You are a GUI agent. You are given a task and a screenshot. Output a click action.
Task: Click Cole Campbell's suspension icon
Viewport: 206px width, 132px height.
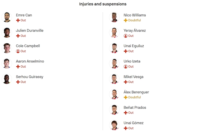click(x=18, y=51)
